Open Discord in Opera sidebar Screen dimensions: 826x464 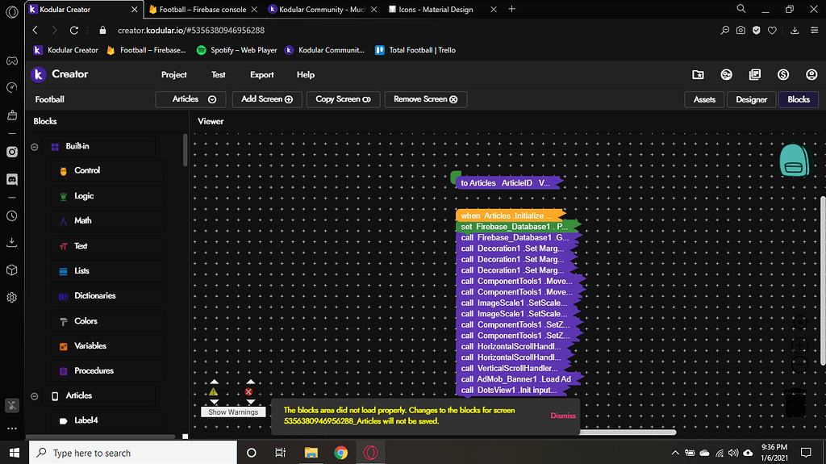11,179
